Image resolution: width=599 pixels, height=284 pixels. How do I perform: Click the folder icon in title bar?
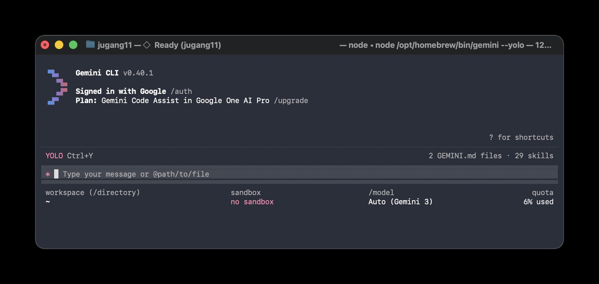click(x=90, y=45)
